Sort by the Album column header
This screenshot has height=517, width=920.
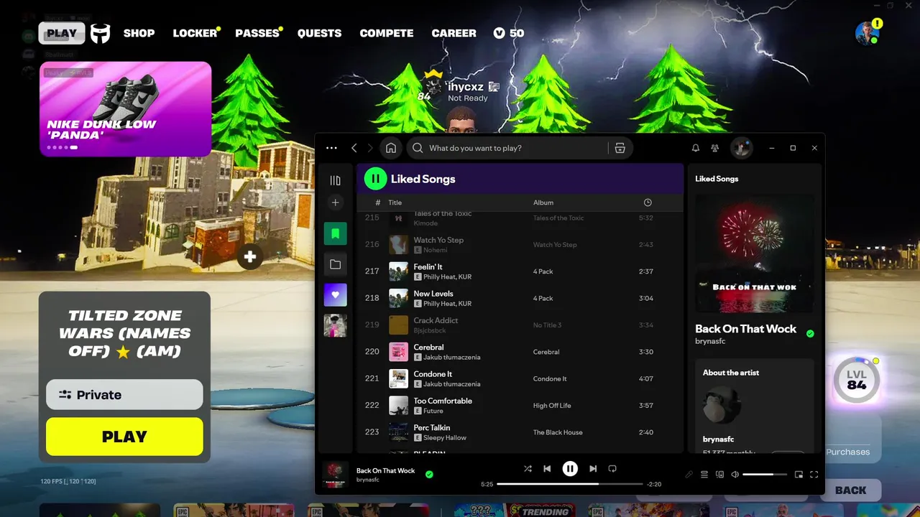(543, 202)
